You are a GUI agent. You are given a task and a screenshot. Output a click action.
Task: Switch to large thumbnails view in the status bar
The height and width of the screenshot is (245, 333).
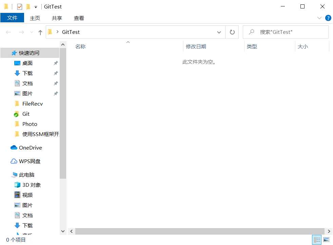coord(327,239)
